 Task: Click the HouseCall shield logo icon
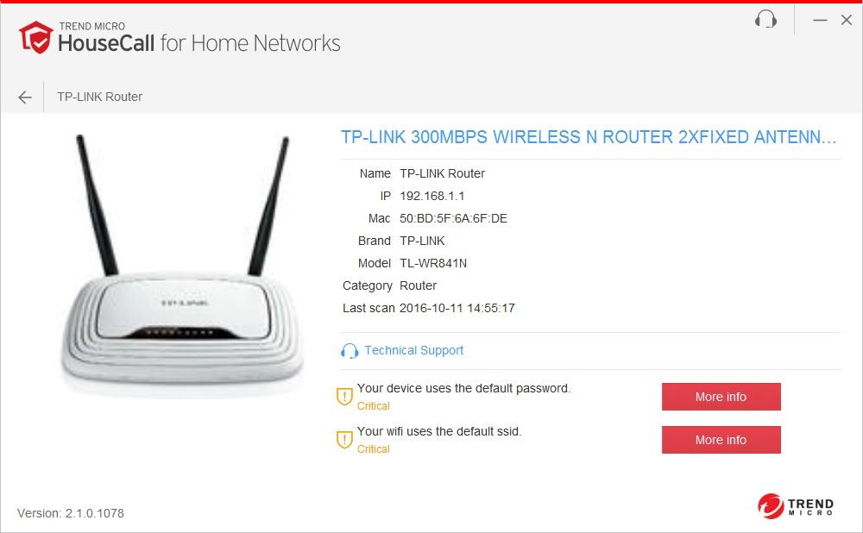35,37
